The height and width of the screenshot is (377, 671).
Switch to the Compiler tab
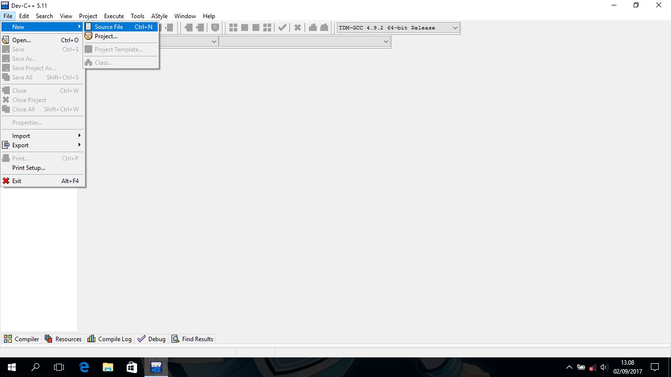pyautogui.click(x=22, y=339)
